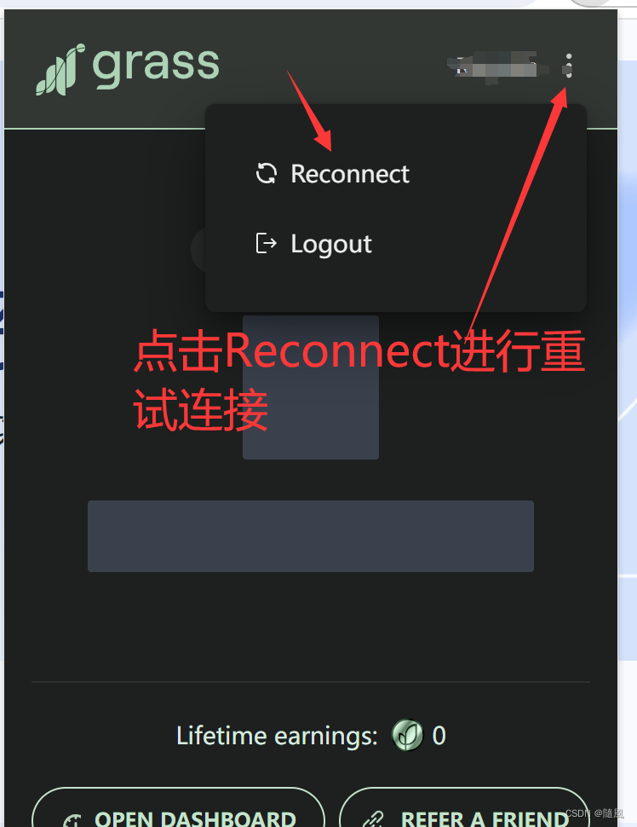This screenshot has height=827, width=637.
Task: Click the chain-link icon on Refer a Friend
Action: pos(373,819)
